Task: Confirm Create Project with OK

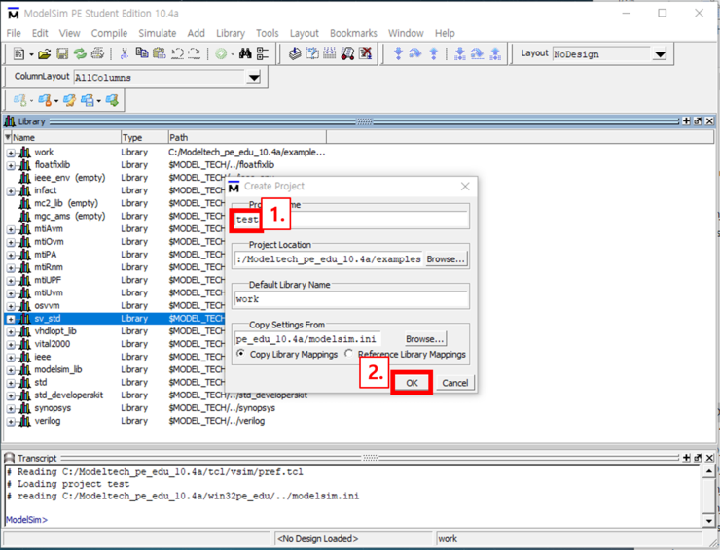Action: click(x=412, y=383)
